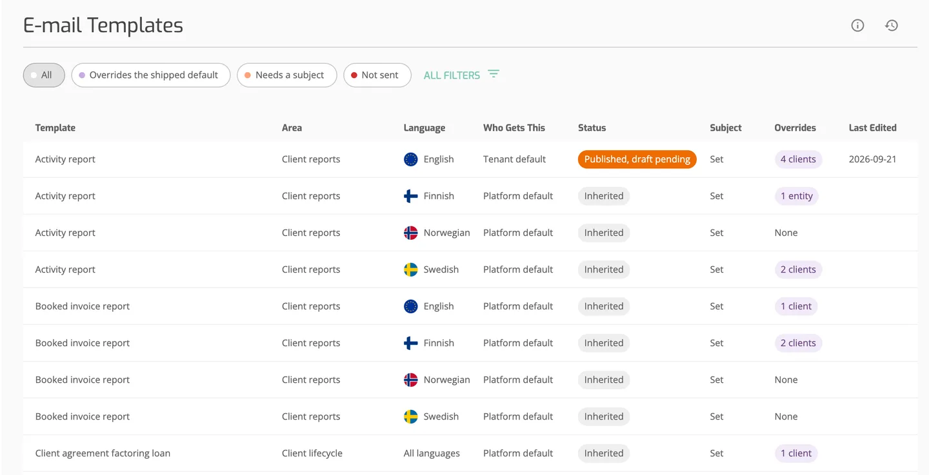The height and width of the screenshot is (475, 929).
Task: Sort by the Language column header
Action: 425,128
